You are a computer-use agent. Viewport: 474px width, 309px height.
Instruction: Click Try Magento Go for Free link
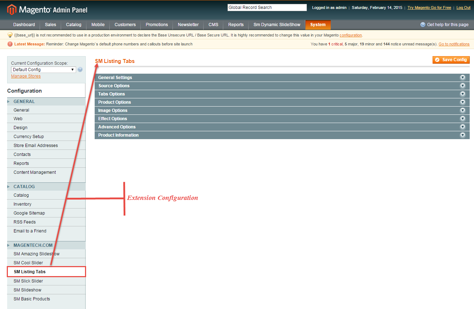pos(429,8)
